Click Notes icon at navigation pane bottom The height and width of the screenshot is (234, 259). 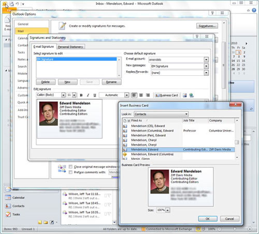(40, 222)
